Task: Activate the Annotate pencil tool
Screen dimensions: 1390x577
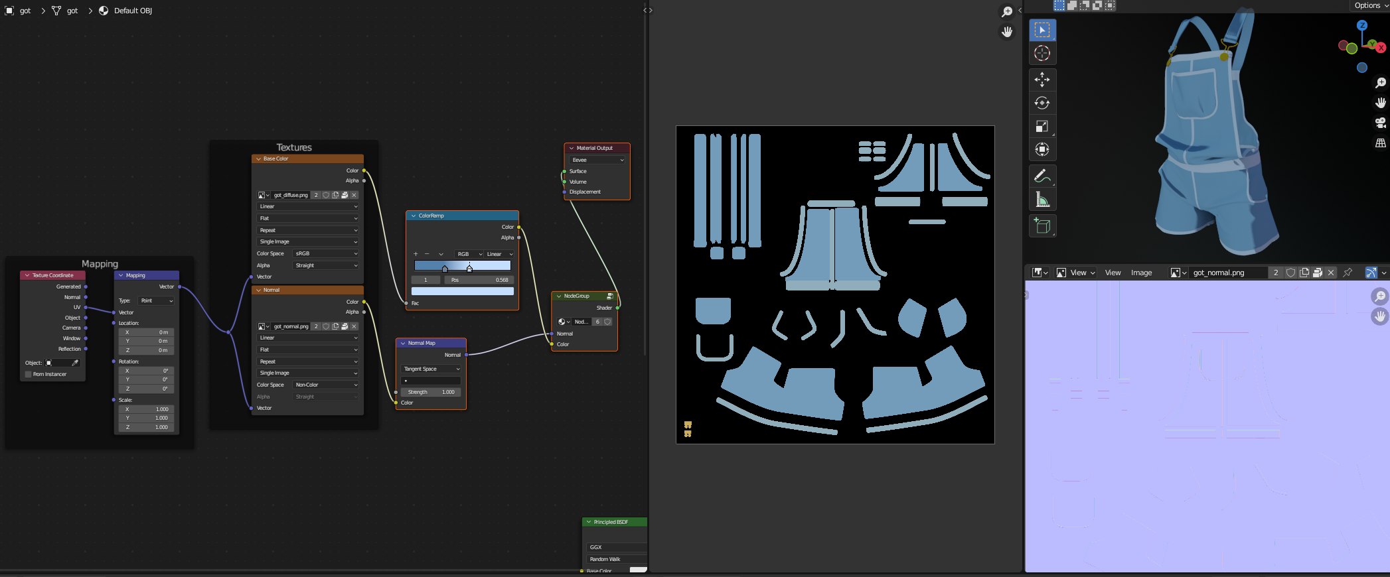Action: pyautogui.click(x=1042, y=176)
